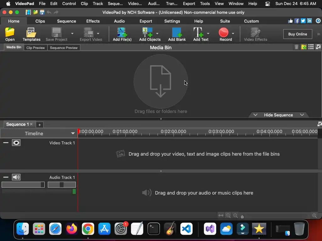Image resolution: width=322 pixels, height=241 pixels.
Task: Add a new sequence with the plus tab
Action: click(x=39, y=125)
